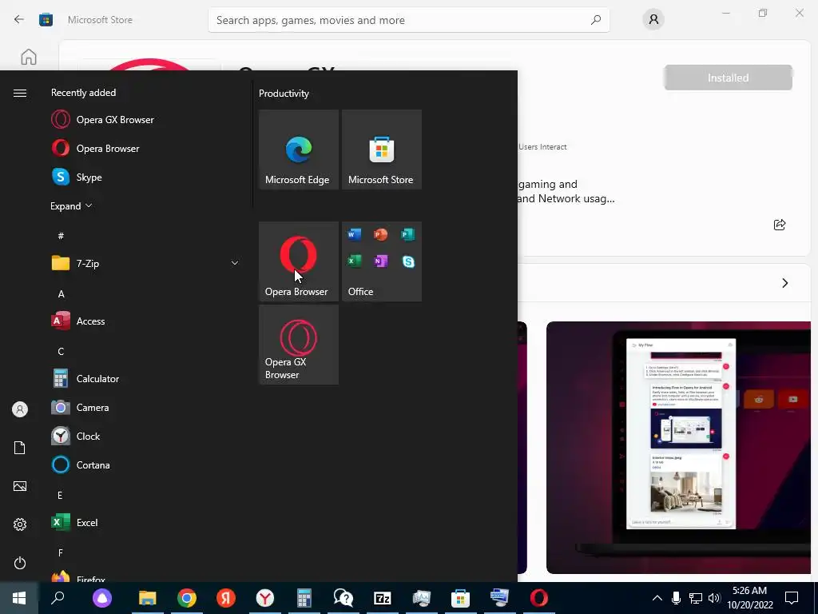Toggle the Start menu hamburger navigation
Image resolution: width=818 pixels, height=614 pixels.
click(20, 93)
